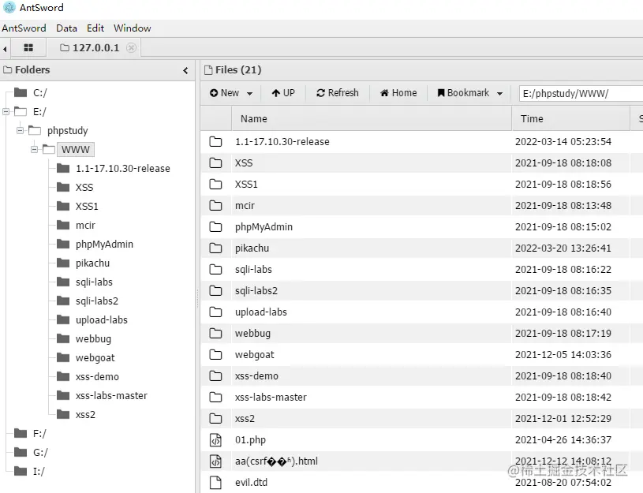Click the G:/ drive folder icon
Viewport: 643px width, 493px height.
tap(21, 452)
